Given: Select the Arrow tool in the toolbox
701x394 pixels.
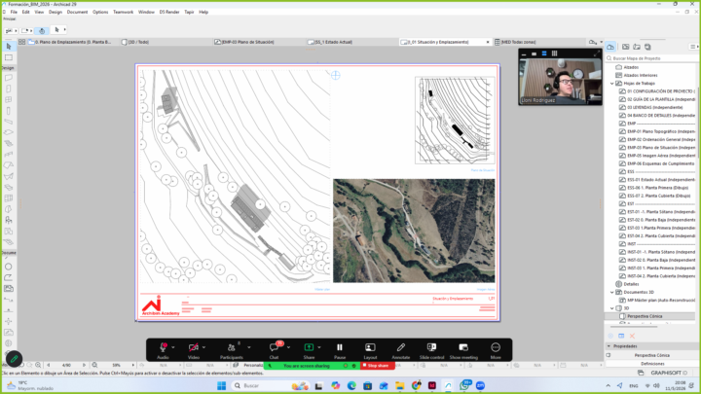Looking at the screenshot, I should 9,47.
